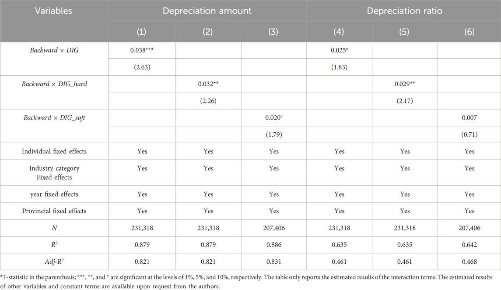This screenshot has width=501, height=290.
Task: Click the column (3) header
Action: point(273,32)
